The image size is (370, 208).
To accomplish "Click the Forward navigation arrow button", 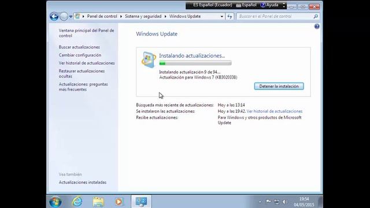I will [x=64, y=17].
